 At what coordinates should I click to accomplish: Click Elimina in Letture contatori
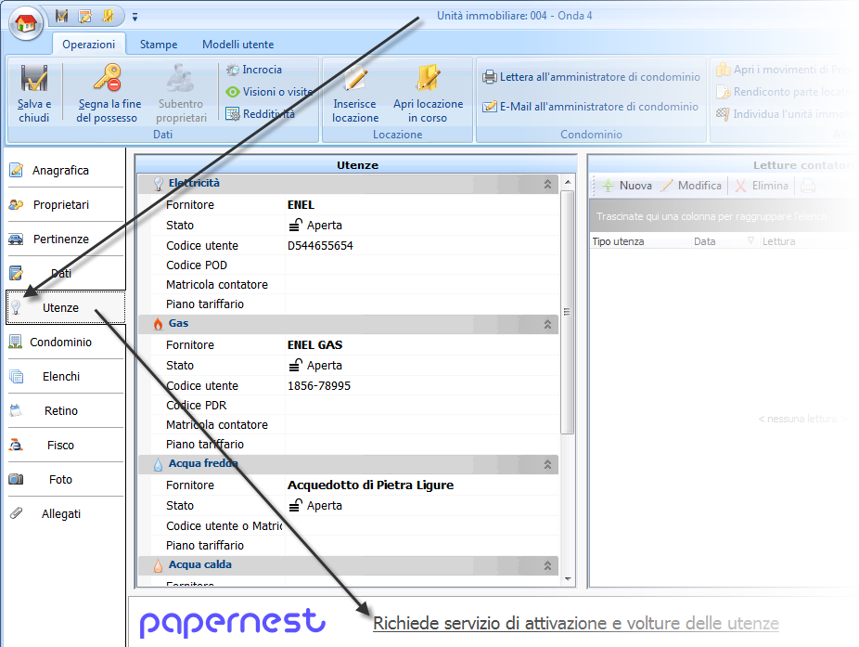(762, 186)
